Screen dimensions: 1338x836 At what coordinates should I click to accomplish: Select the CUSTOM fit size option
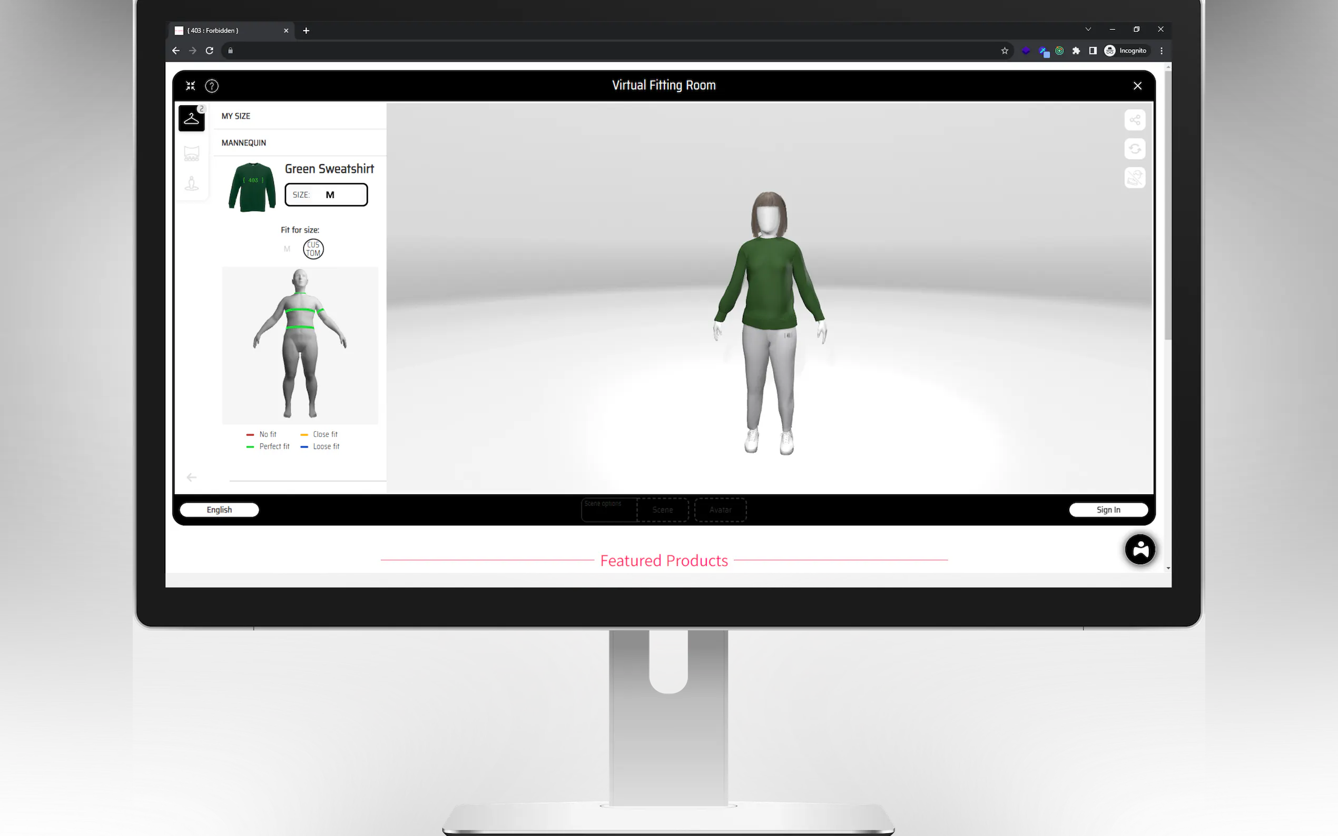(313, 249)
